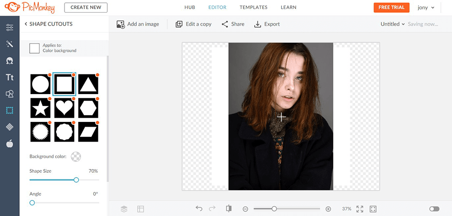Click the Add an image button
452x216 pixels.
pos(137,24)
